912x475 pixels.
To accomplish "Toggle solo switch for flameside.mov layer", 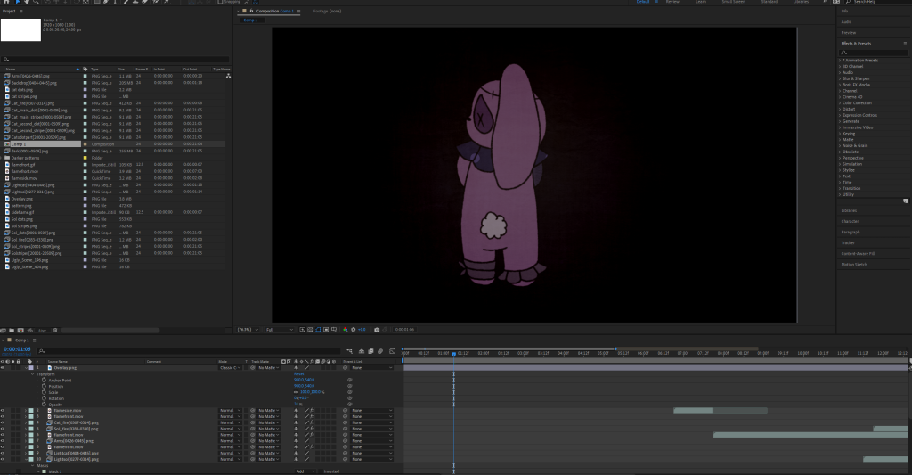I will [12, 410].
